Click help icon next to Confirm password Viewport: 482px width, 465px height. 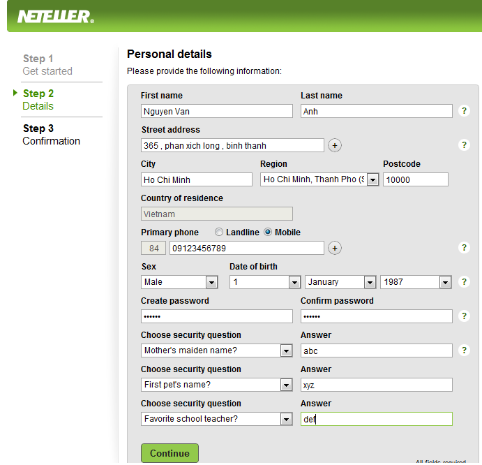tap(464, 316)
